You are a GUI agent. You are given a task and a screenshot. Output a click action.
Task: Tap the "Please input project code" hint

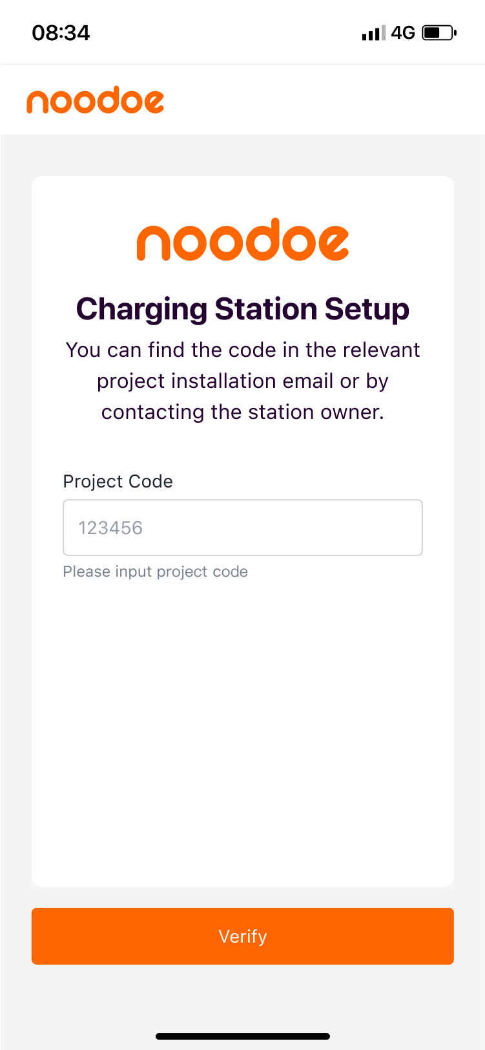click(x=156, y=572)
